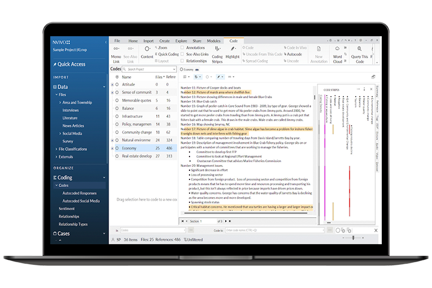
Task: Expand the Attitude code node
Action: 112,85
